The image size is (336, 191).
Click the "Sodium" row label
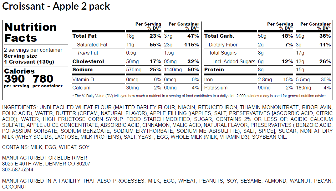tap(82, 70)
